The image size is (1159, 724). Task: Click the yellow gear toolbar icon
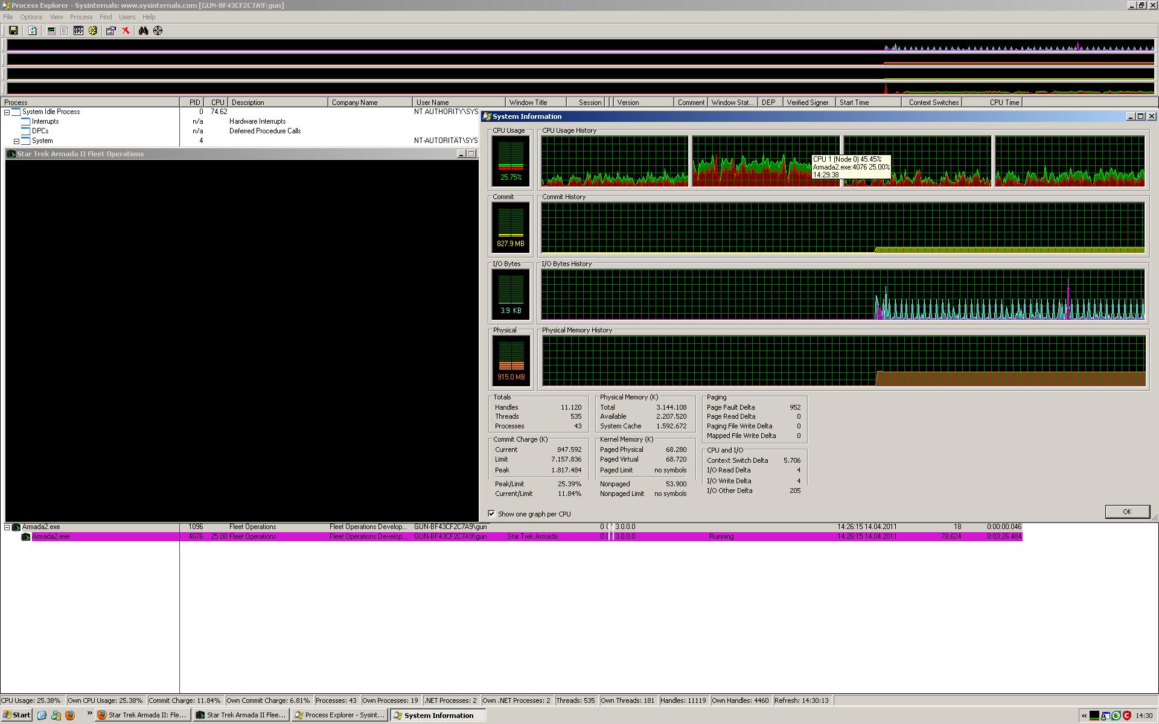click(x=93, y=31)
